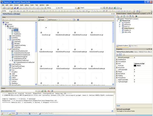Screen dimensions: 153x116
Task: Select MyNewTheme.cs in Solution Explorer
Action: tap(129, 28)
